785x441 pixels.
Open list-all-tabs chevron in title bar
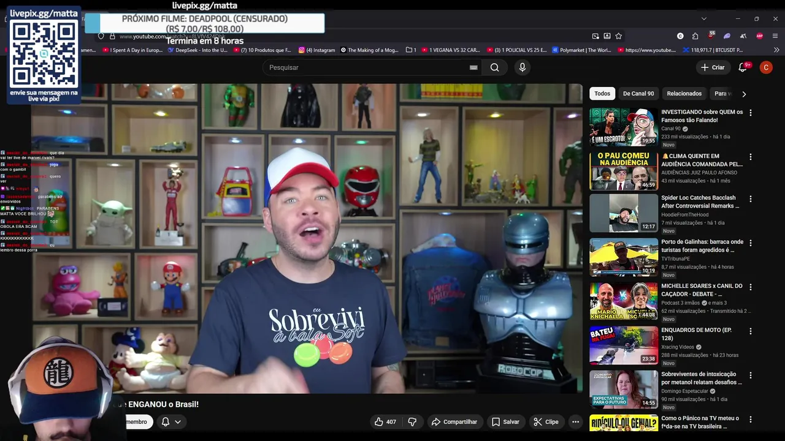point(704,19)
